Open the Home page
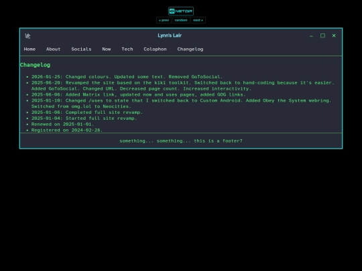The height and width of the screenshot is (271, 362). [29, 50]
